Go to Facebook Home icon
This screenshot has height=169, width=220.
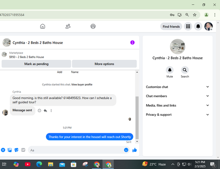[x=43, y=26]
